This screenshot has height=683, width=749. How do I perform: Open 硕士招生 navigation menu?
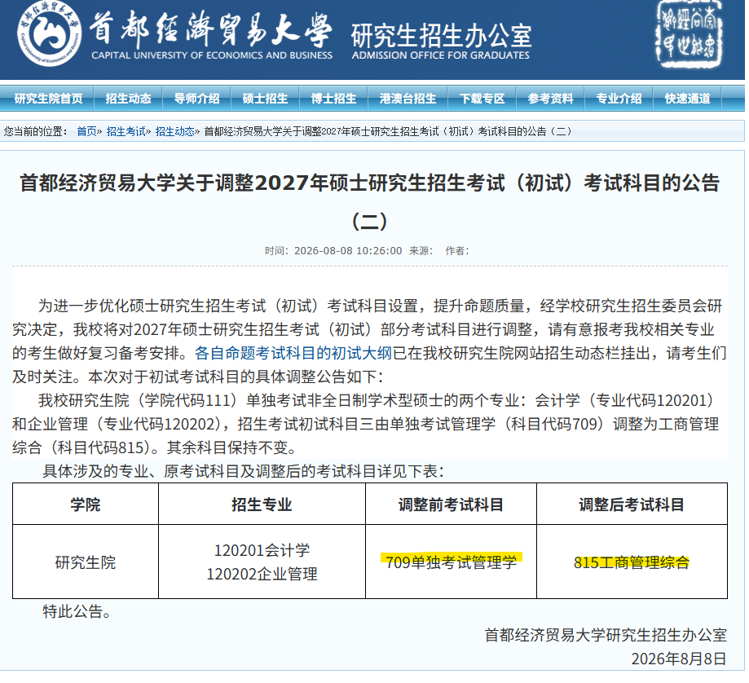coord(265,99)
